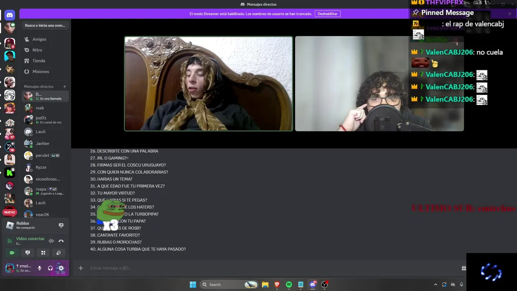517x291 pixels.
Task: Click question '39. RUBIAS O MOROCHAS?'
Action: click(116, 242)
